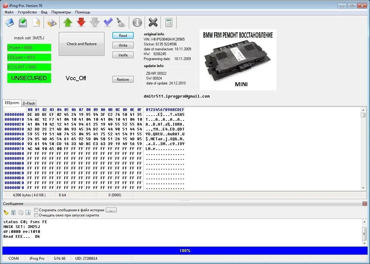Click the save to disk green-arrow icon
Screen dimensions: 370x264
(x=23, y=22)
